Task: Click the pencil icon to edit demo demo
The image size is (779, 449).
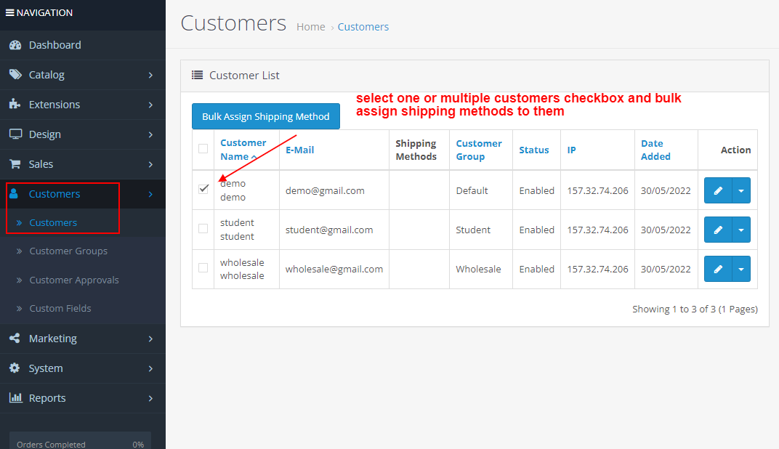Action: click(719, 190)
